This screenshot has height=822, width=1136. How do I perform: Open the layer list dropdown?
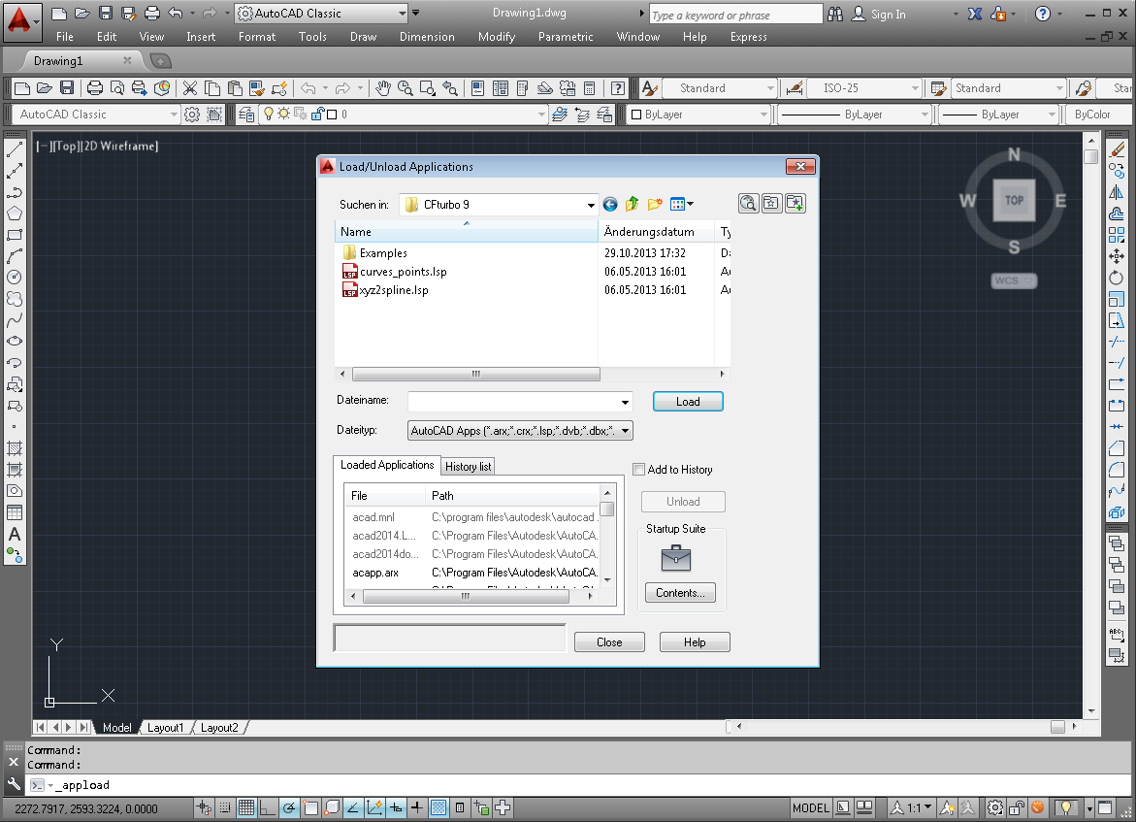(x=541, y=115)
